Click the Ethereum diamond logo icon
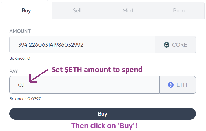Viewport: 206px width, 131px height. tap(171, 85)
